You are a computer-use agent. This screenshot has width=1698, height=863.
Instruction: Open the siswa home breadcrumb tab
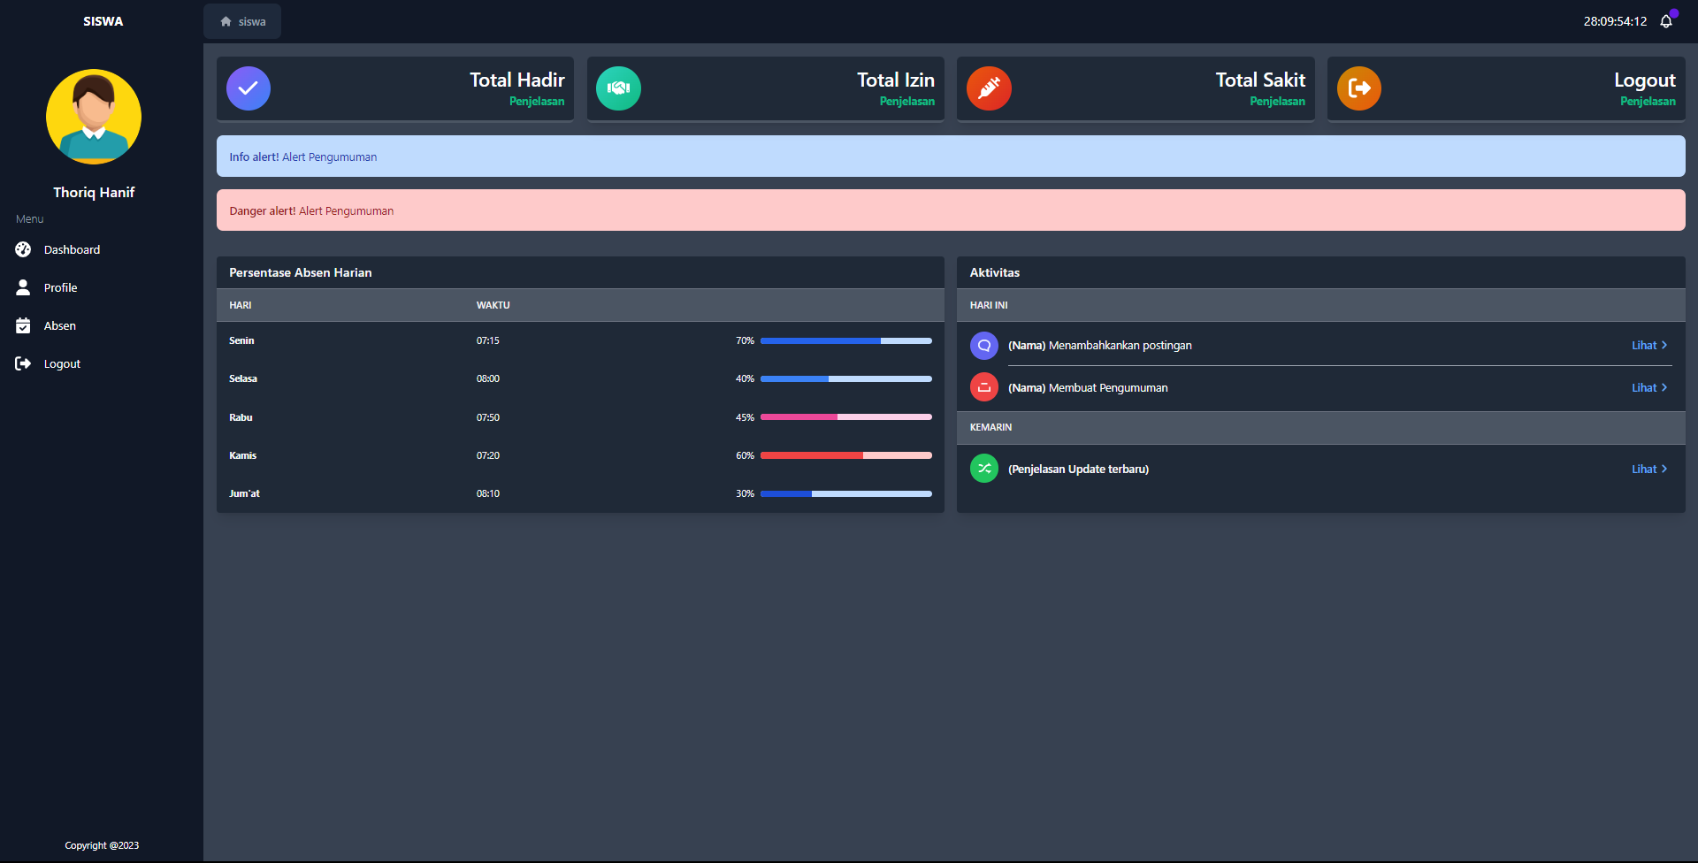point(242,21)
